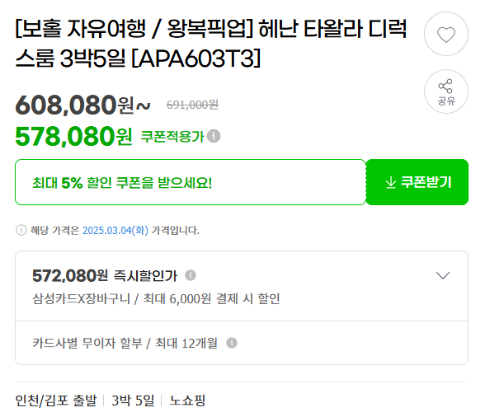Click the 578,080원 coupon price
The height and width of the screenshot is (417, 490).
pyautogui.click(x=73, y=137)
